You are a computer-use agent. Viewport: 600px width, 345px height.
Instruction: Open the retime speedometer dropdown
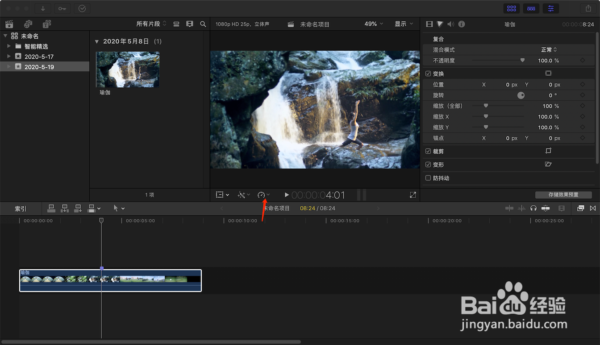(263, 195)
